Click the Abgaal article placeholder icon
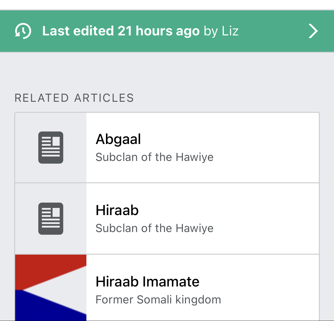The height and width of the screenshot is (321, 334). pos(51,148)
